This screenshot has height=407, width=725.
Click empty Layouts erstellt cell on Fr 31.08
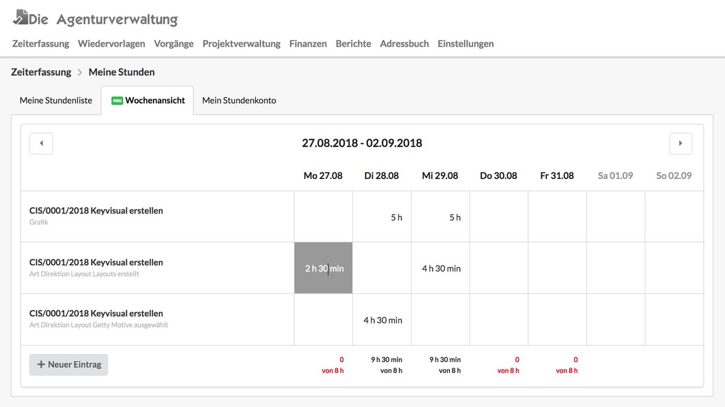558,268
